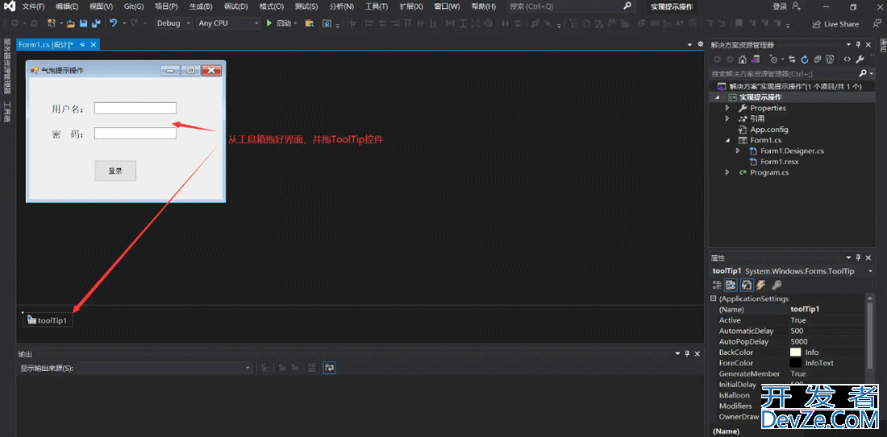Click 登录 sign-in link
887x437 pixels.
(x=780, y=6)
